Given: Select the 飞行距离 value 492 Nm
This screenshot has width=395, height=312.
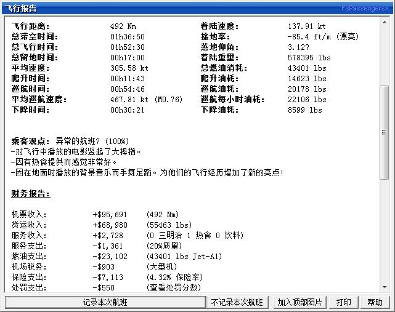Looking at the screenshot, I should tap(123, 26).
